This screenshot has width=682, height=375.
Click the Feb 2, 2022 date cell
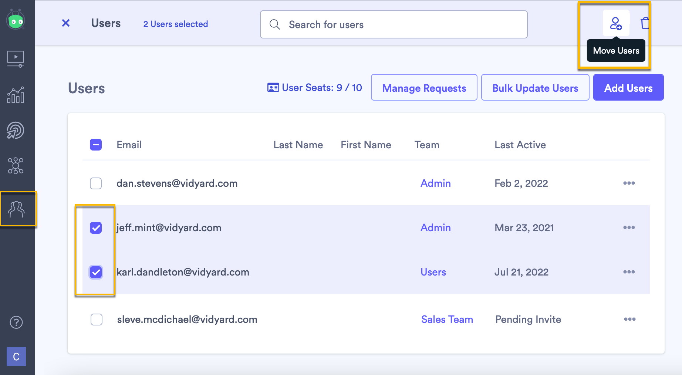pyautogui.click(x=521, y=183)
